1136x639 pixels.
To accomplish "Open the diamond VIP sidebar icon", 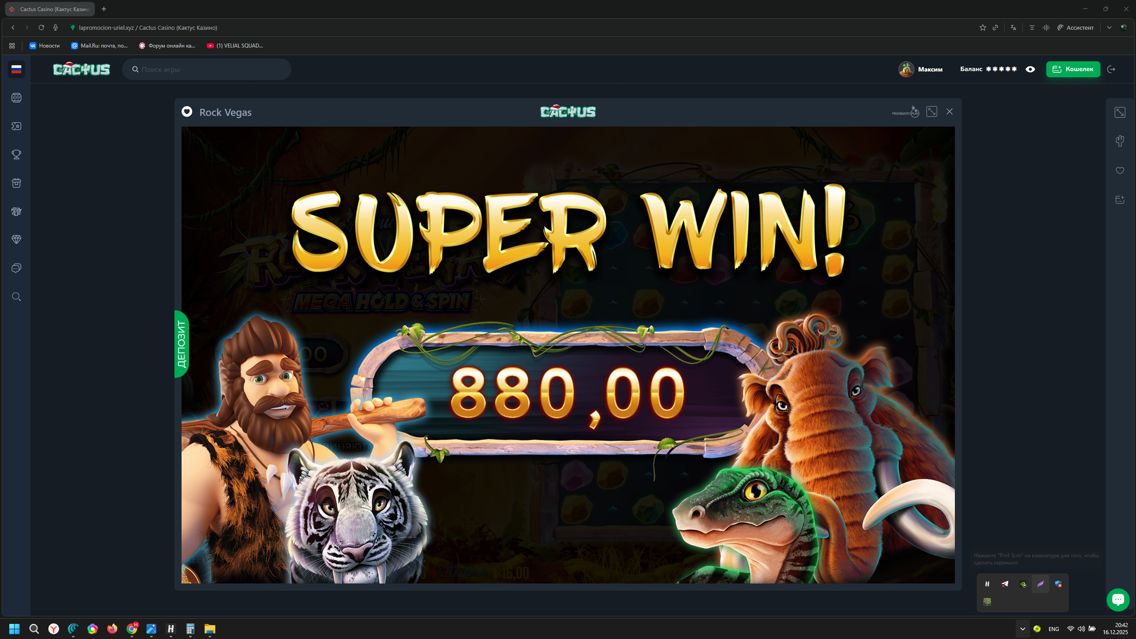I will point(16,239).
